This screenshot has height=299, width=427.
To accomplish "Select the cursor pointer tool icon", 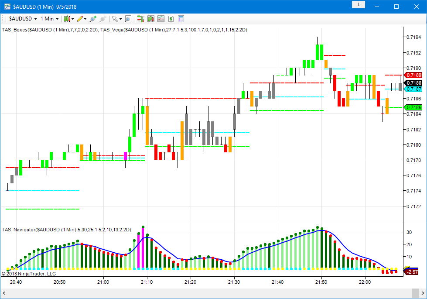I will [x=115, y=19].
